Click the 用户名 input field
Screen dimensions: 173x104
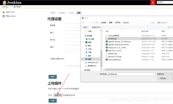73,40
